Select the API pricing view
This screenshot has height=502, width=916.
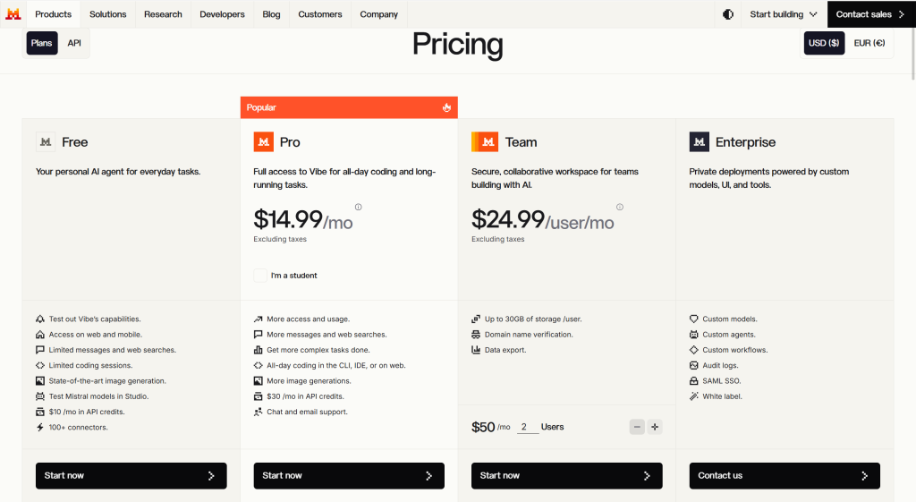[74, 43]
